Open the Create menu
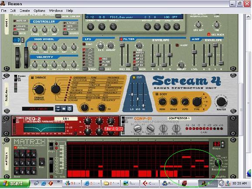 (24, 10)
